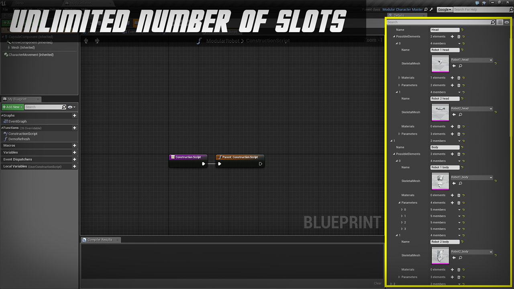Collapse the Head PossibleElements array
This screenshot has height=289, width=514.
pyautogui.click(x=394, y=37)
